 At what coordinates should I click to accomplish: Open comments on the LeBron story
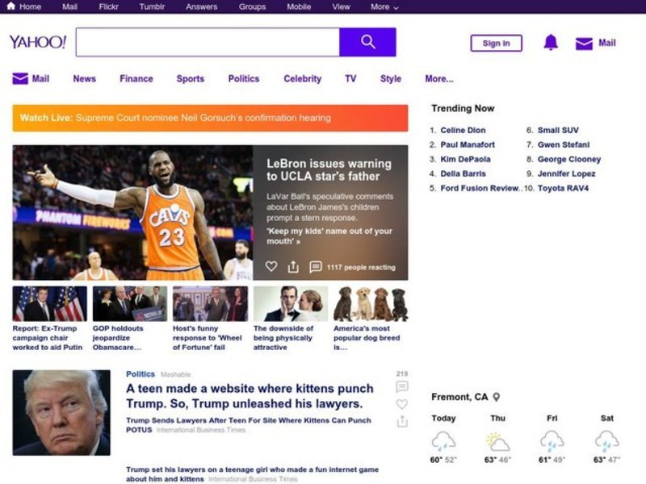(x=316, y=267)
